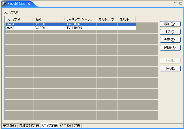Open the 終了条件定義 tab

70,126
